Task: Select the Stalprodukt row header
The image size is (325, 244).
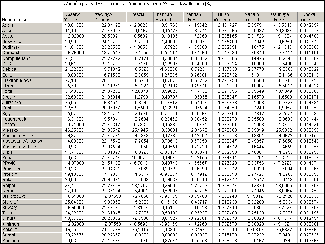Action: tap(31, 196)
